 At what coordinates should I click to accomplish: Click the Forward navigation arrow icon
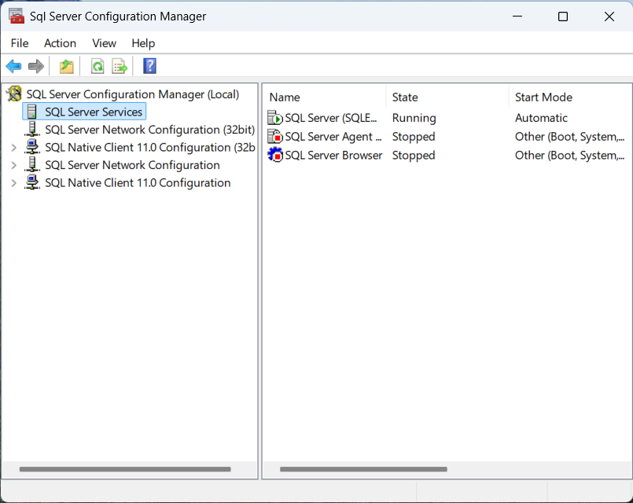click(36, 66)
